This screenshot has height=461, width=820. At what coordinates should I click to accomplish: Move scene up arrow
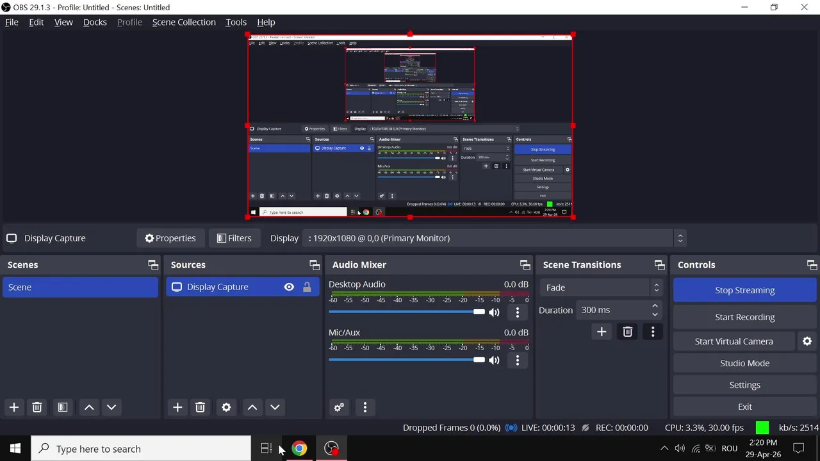point(89,407)
